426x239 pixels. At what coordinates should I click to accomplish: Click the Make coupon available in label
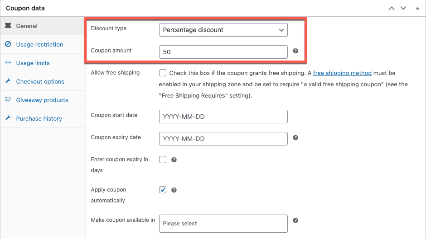(123, 220)
